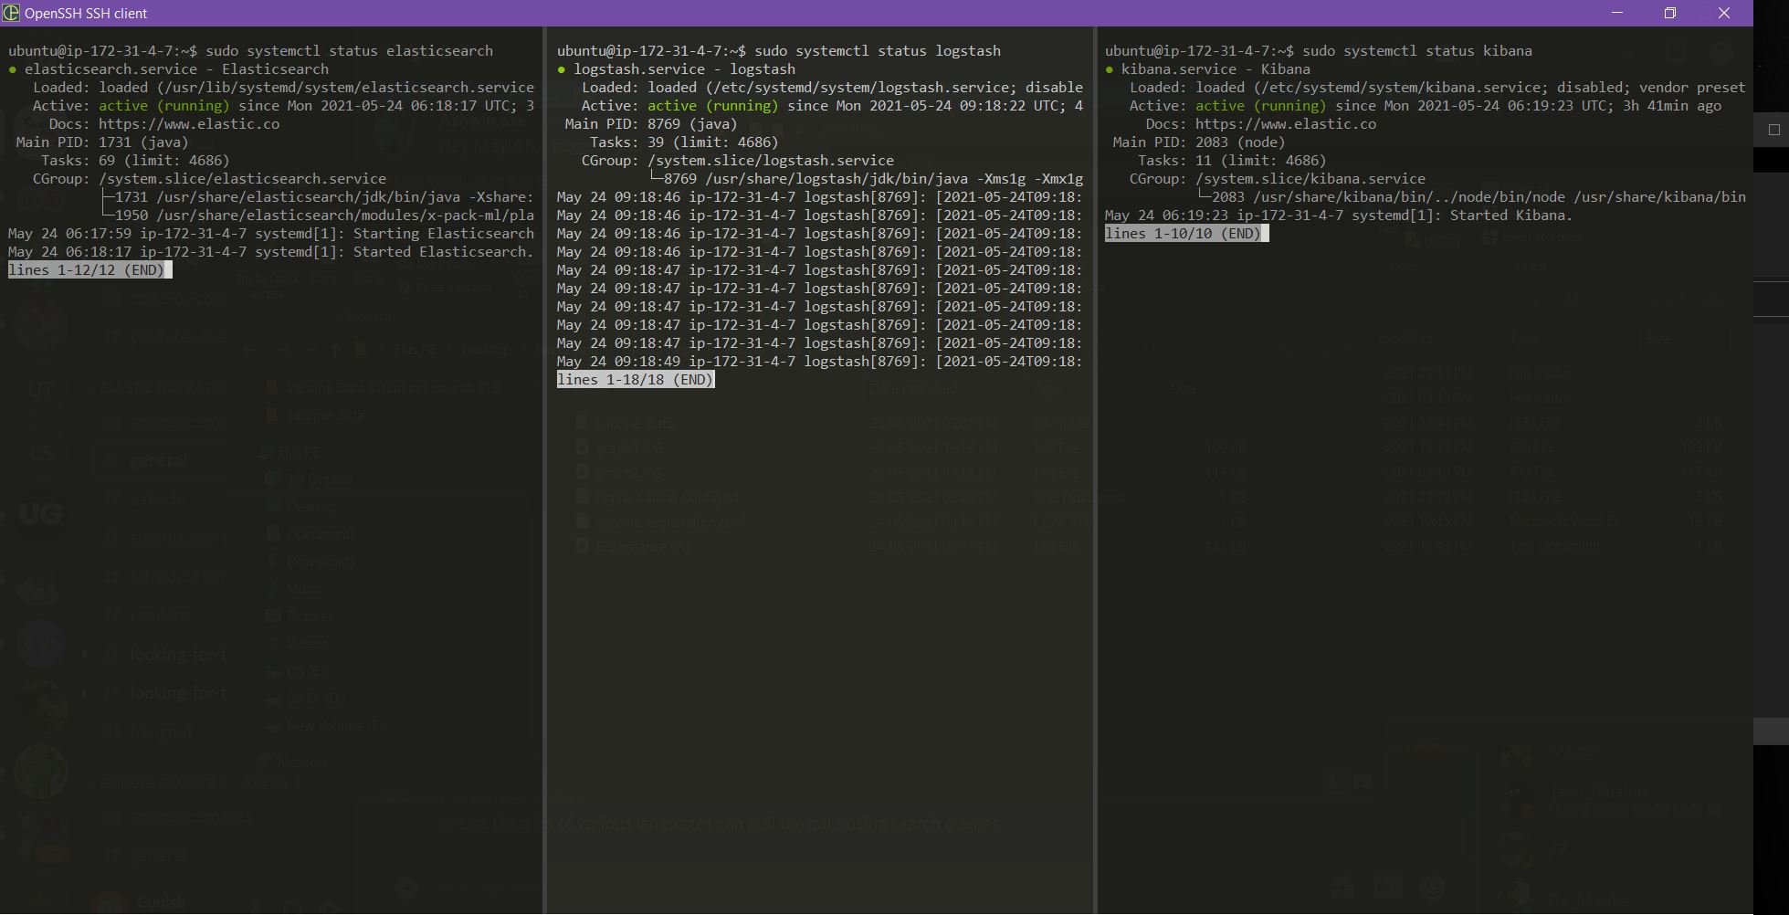
Task: Click the 'lines 1-18/18 (END)' pager status
Action: point(635,380)
